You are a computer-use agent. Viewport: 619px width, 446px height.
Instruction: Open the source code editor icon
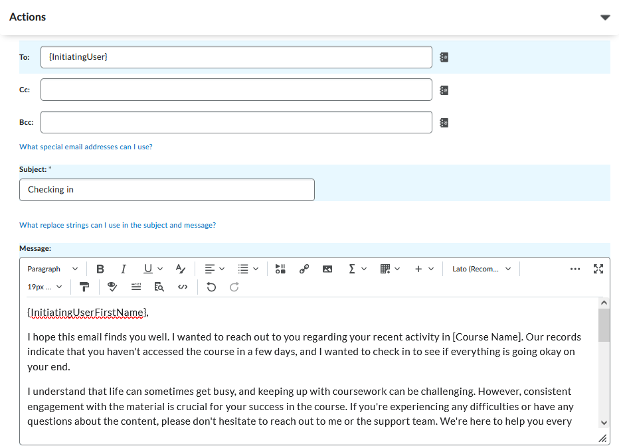pyautogui.click(x=183, y=287)
